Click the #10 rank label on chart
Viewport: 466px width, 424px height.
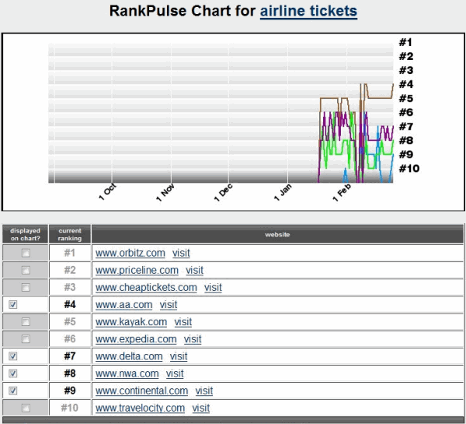pos(409,169)
